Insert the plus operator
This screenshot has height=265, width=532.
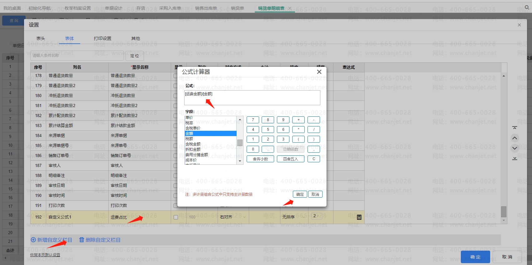point(298,120)
